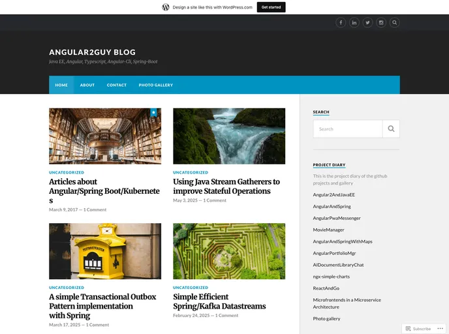Click Uncategorized above Articles about Angular post
This screenshot has height=334, width=449.
[67, 173]
